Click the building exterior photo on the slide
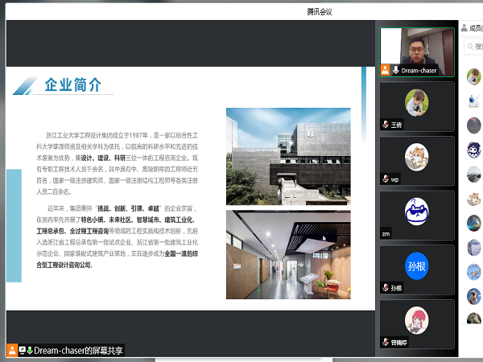483x362 pixels. 288,155
